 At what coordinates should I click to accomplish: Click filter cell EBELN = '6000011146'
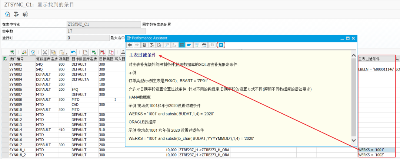[x=376, y=69]
